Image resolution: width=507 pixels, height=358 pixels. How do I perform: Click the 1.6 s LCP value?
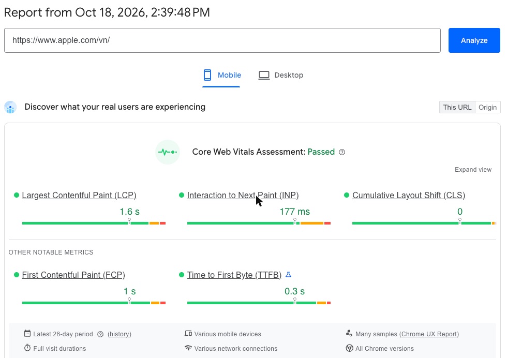click(x=130, y=212)
